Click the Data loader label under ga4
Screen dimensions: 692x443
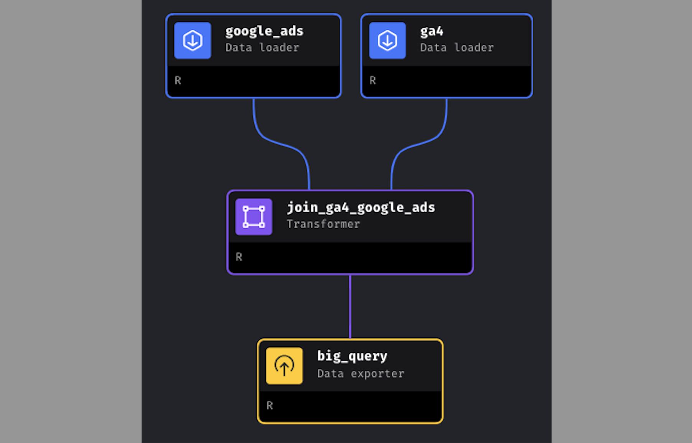[x=457, y=48]
